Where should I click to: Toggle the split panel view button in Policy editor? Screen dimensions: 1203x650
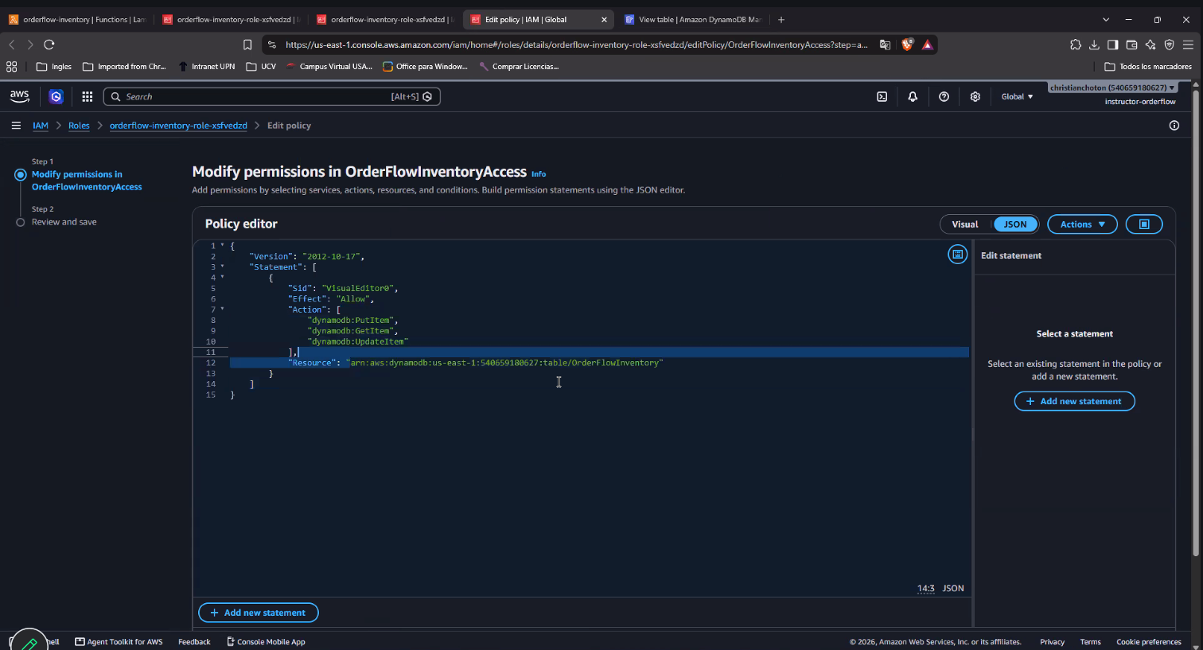1144,224
